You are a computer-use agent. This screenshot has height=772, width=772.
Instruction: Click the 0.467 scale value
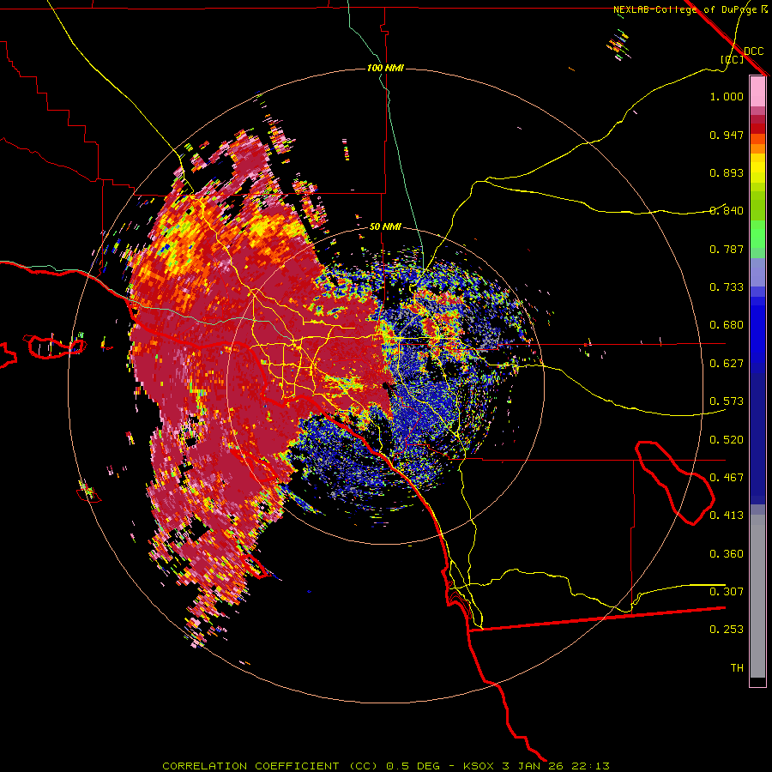(x=727, y=478)
